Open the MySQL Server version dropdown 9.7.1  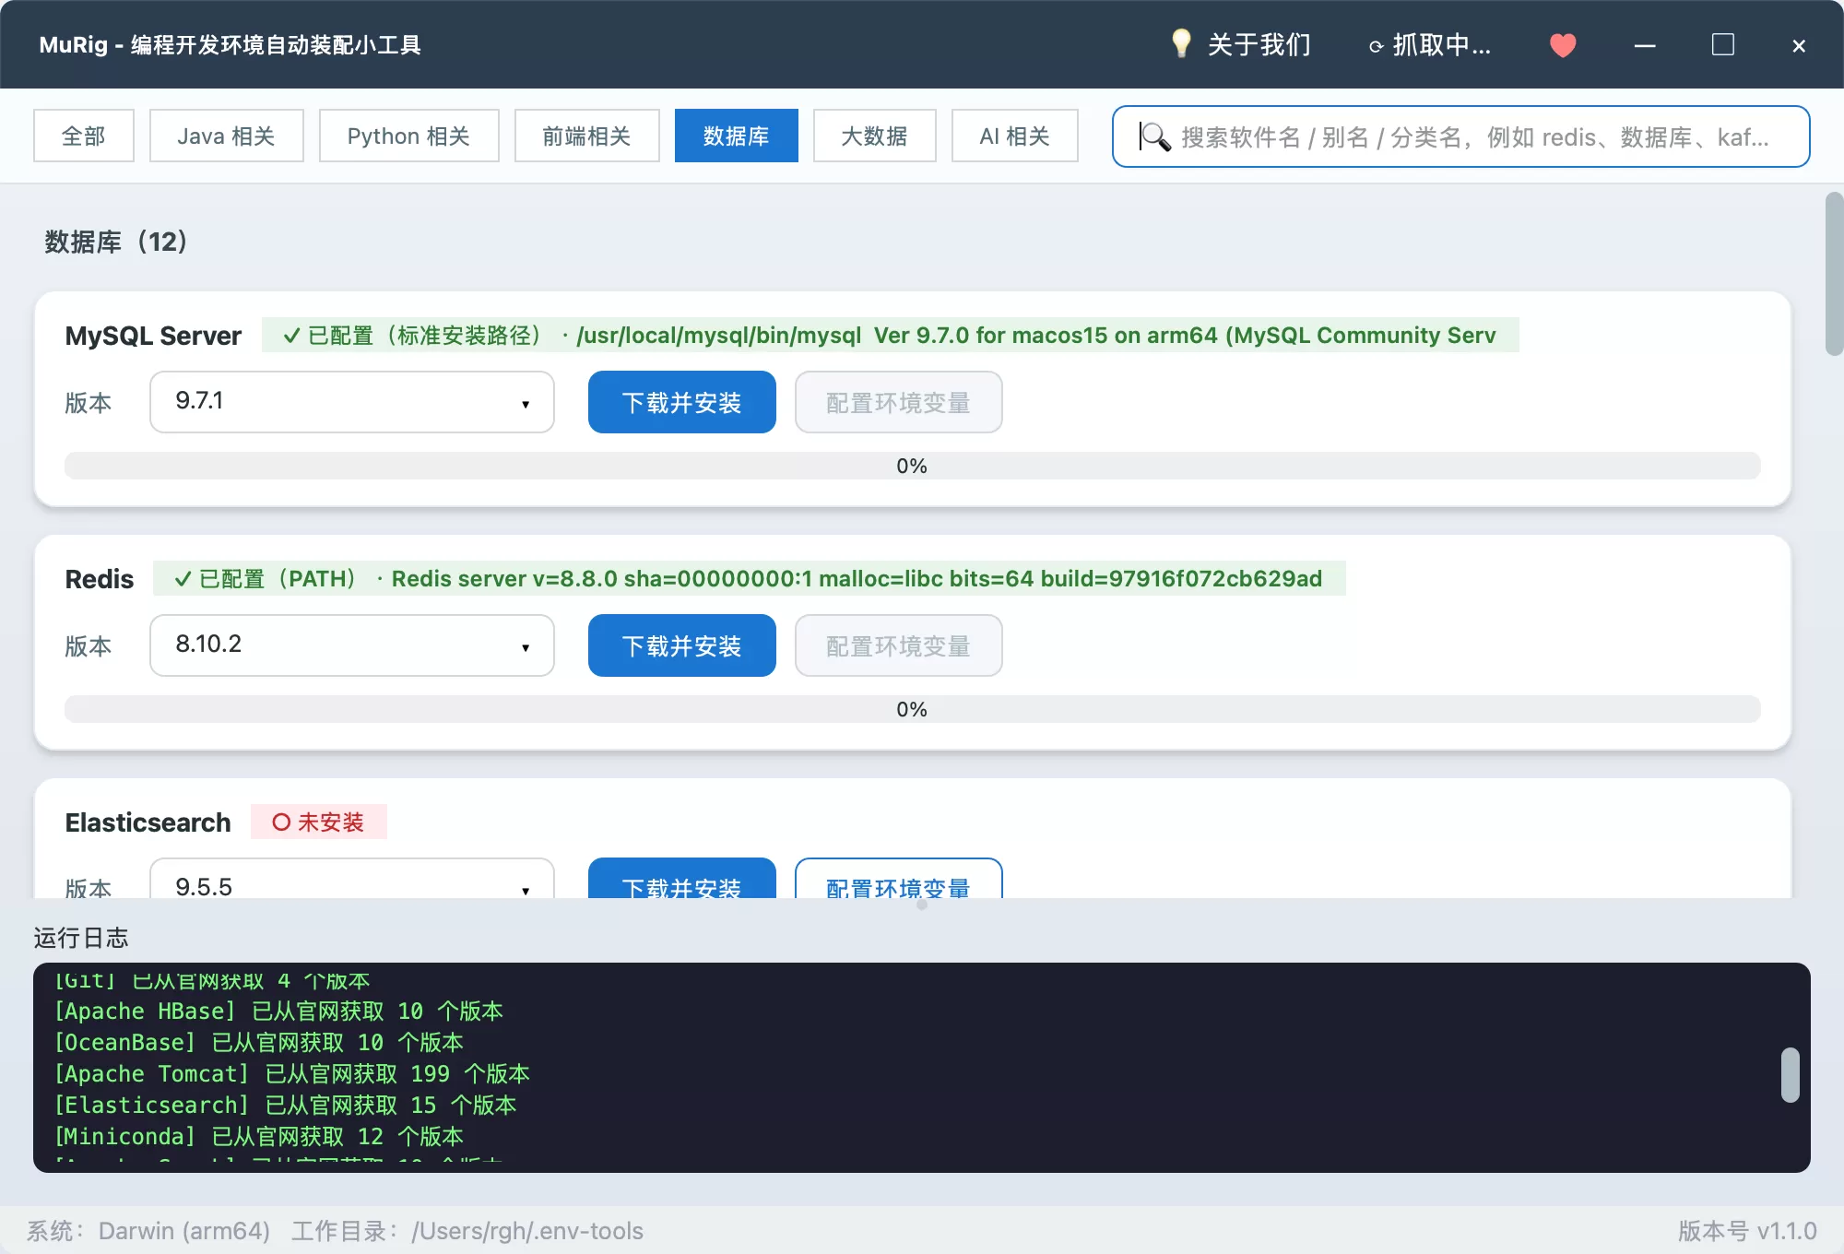(352, 402)
